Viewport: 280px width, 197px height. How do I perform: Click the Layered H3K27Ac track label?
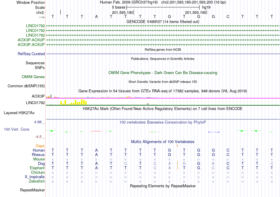pyautogui.click(x=19, y=113)
